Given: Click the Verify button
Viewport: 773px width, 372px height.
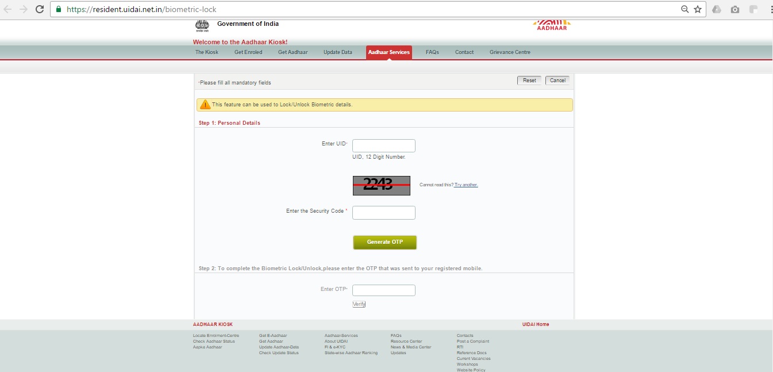Looking at the screenshot, I should click(x=359, y=304).
